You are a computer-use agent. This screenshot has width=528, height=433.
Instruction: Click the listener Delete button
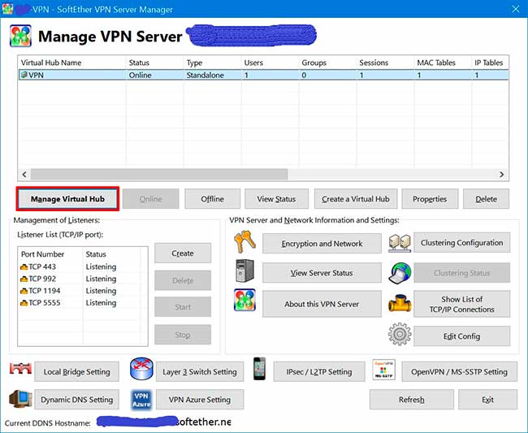(183, 280)
